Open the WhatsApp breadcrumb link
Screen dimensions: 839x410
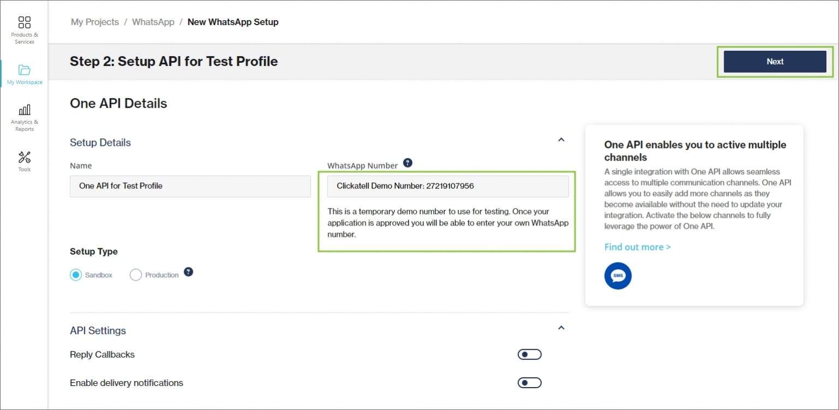[x=153, y=22]
